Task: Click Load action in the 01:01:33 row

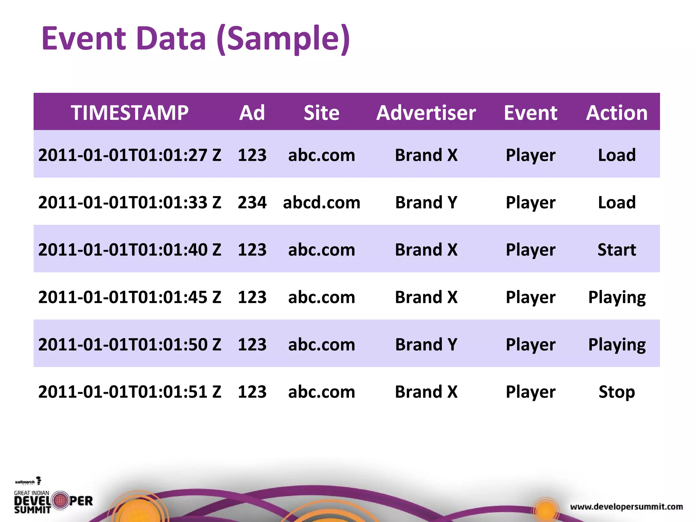Action: [617, 202]
